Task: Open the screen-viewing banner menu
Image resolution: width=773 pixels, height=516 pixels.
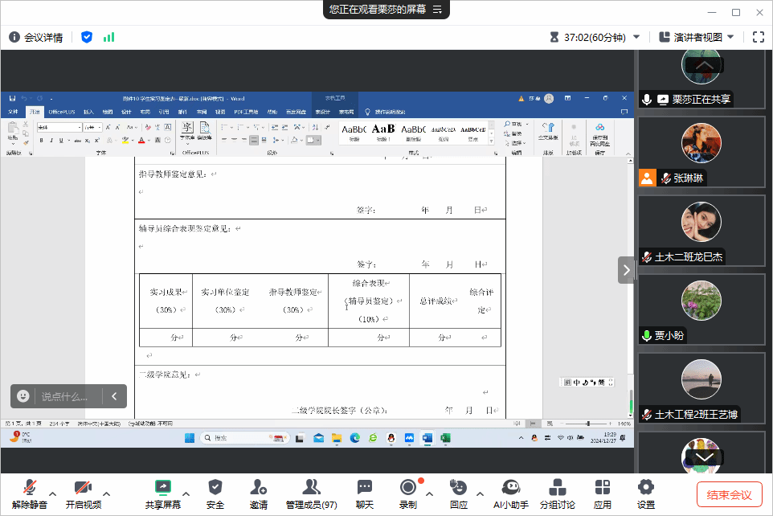Action: click(438, 10)
